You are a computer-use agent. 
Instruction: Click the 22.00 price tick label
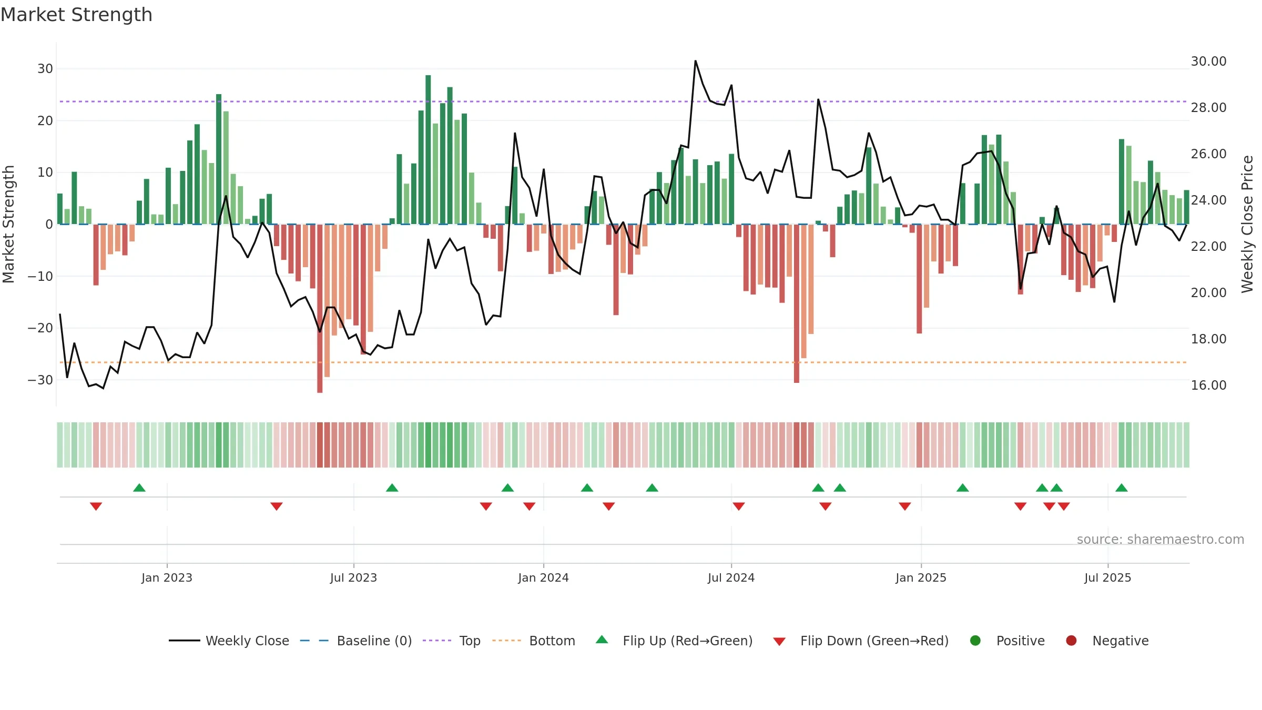(x=1208, y=247)
